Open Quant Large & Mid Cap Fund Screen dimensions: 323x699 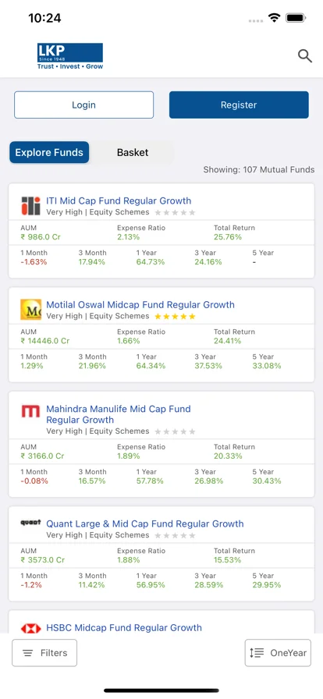[145, 523]
